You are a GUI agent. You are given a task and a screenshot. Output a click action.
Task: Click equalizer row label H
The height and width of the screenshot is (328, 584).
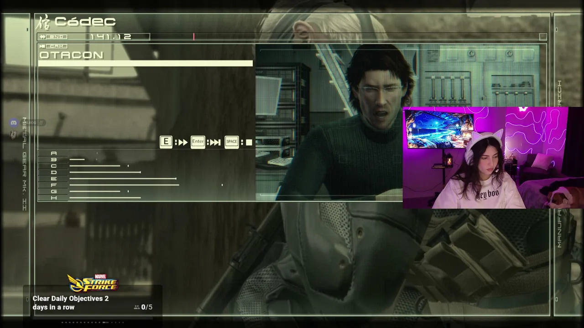coord(54,198)
